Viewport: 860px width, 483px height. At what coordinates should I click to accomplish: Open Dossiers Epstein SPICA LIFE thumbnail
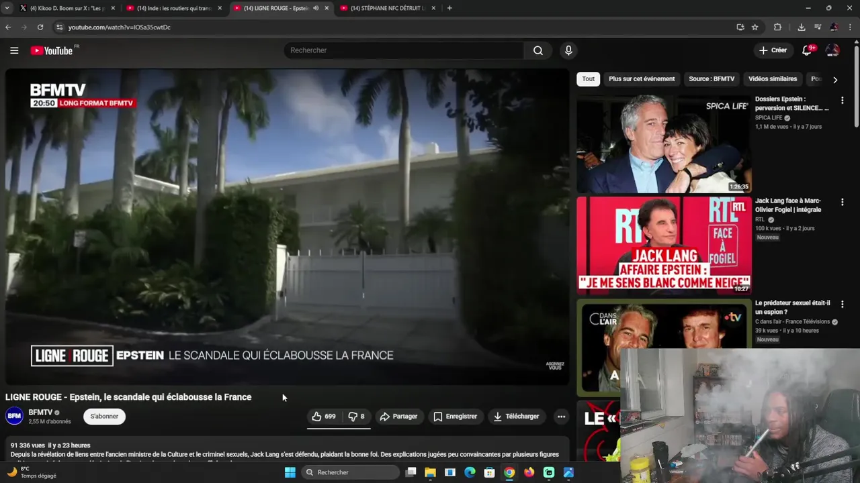point(664,144)
